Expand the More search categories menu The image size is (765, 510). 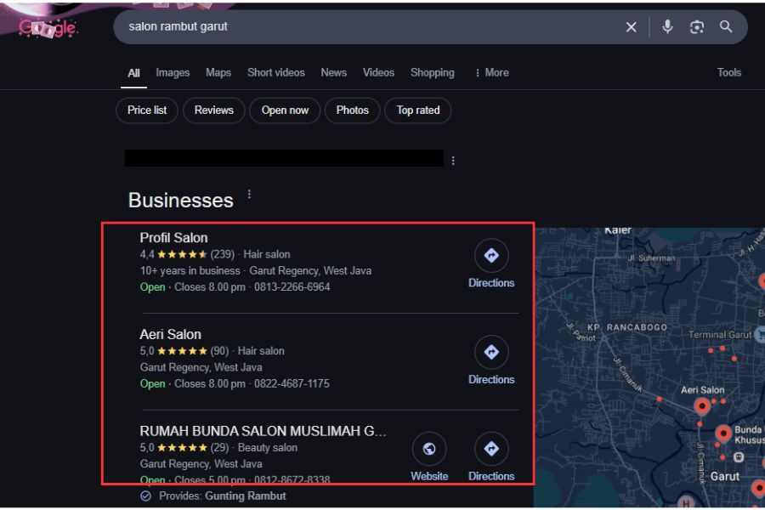(x=491, y=73)
